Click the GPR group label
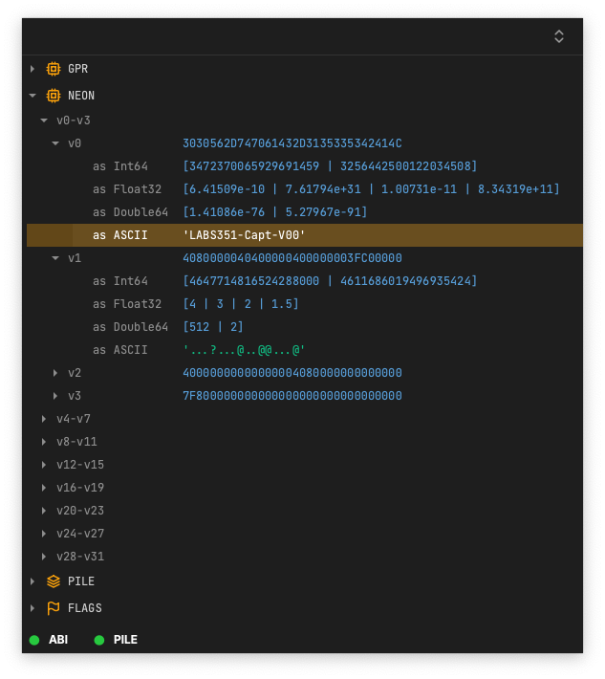Viewport: 605px width, 679px height. pyautogui.click(x=78, y=69)
